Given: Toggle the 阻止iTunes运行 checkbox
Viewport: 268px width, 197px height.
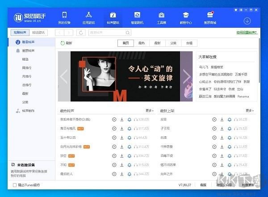Looking at the screenshot, I should point(15,185).
